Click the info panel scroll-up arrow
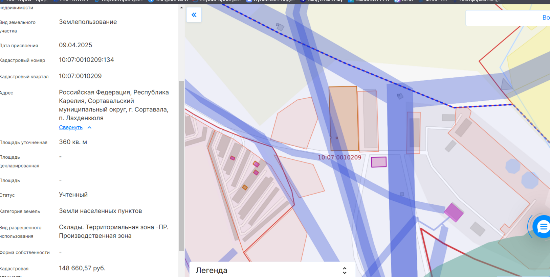 click(181, 7)
